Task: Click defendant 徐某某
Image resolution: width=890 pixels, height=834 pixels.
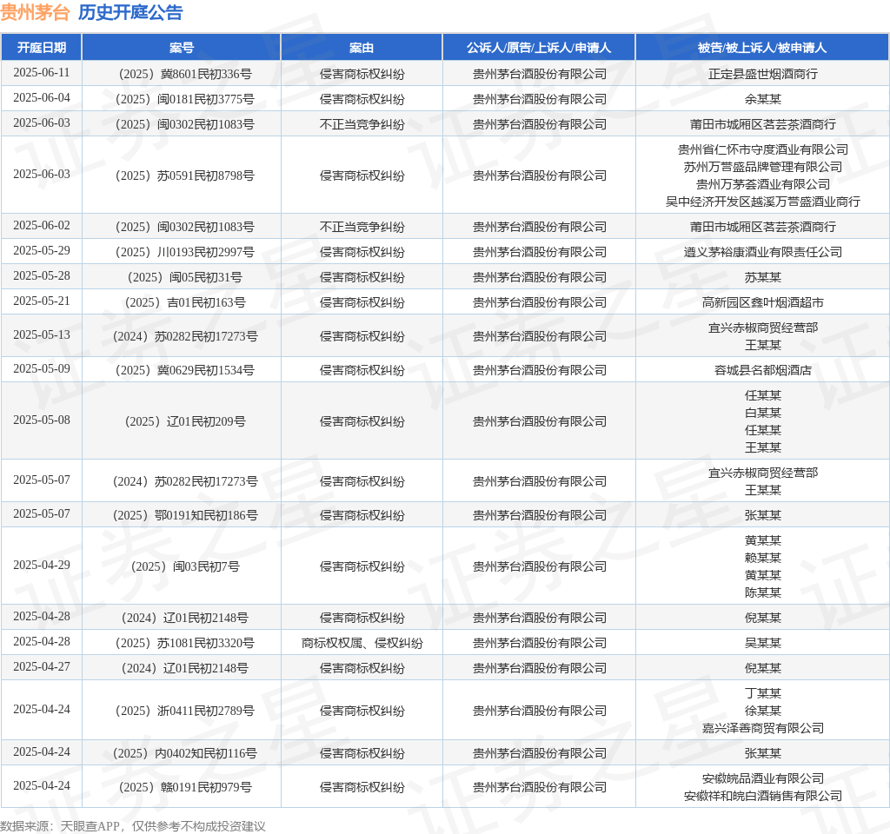Action: tap(763, 711)
